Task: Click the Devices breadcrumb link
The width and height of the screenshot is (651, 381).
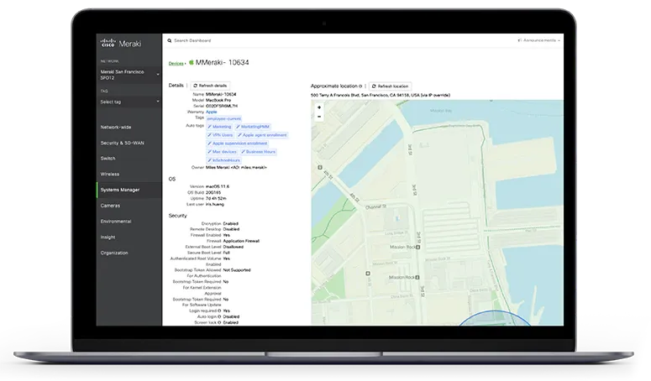Action: click(176, 64)
